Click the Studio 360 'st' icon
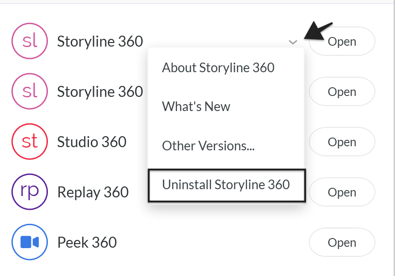Image resolution: width=395 pixels, height=276 pixels. 30,142
